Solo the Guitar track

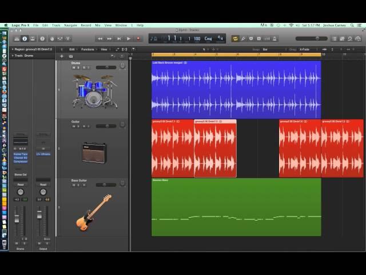pos(78,126)
